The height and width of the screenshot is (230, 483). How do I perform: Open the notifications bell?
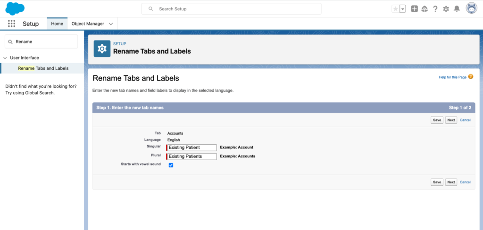coord(457,9)
